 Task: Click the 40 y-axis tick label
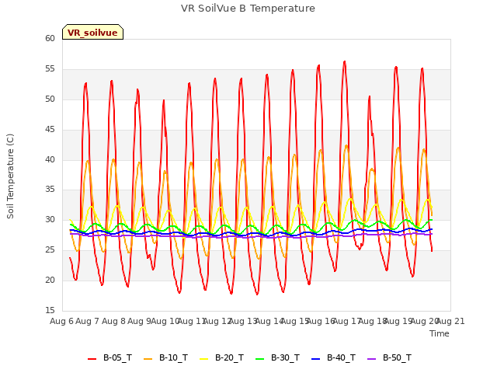pyautogui.click(x=50, y=159)
